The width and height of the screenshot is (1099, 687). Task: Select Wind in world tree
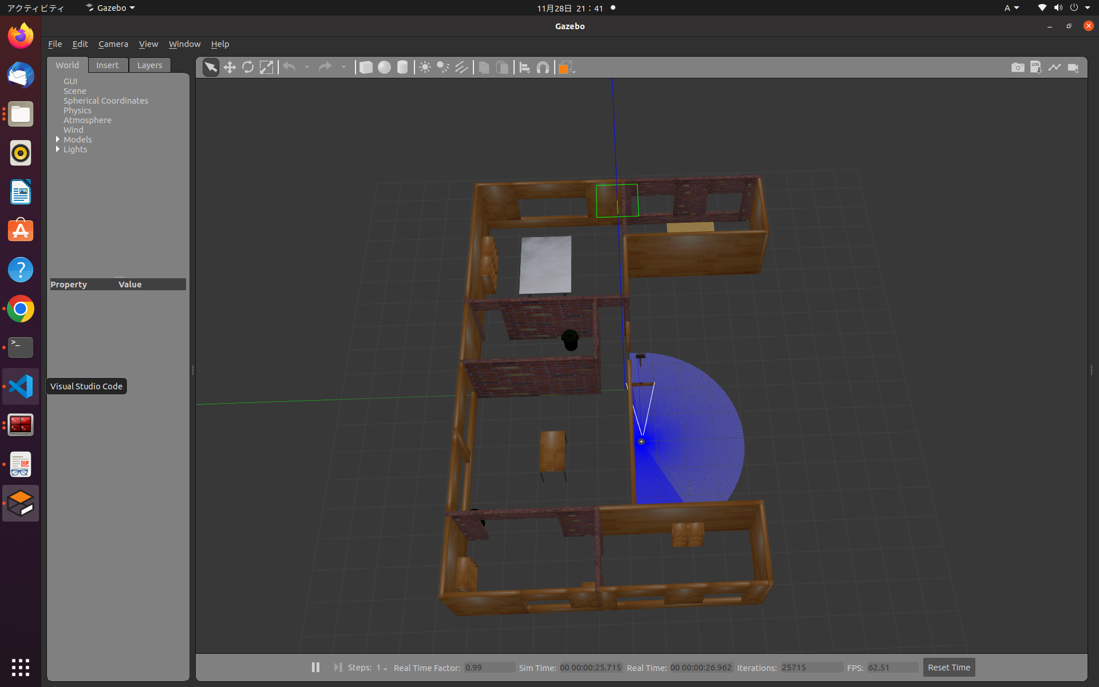73,130
